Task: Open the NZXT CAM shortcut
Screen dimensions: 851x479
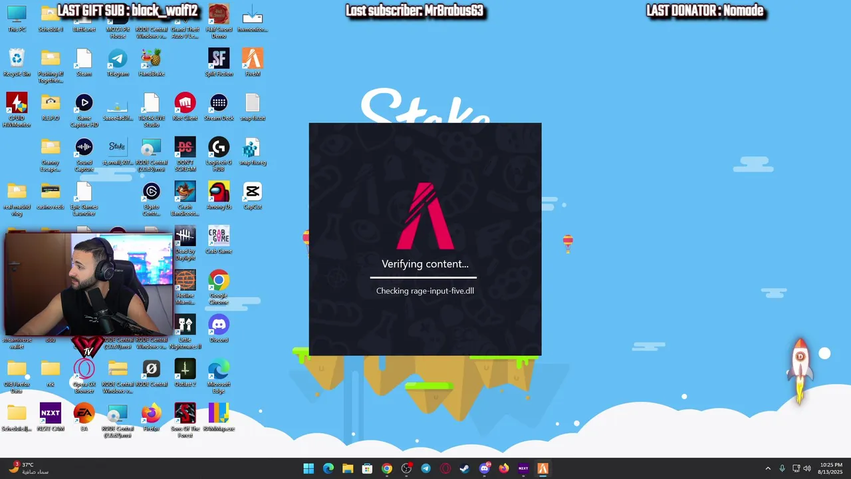Action: click(x=51, y=417)
